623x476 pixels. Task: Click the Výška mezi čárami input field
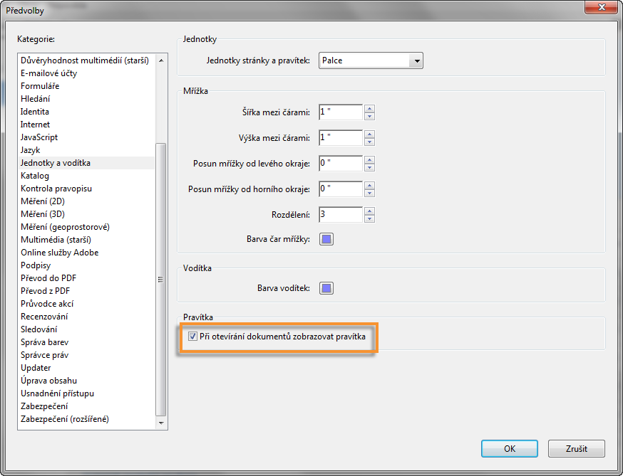[341, 138]
